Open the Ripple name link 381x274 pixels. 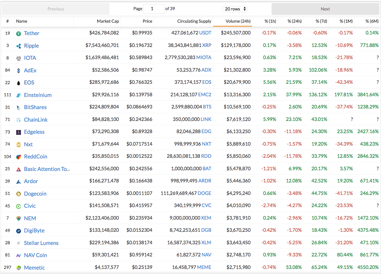(31, 46)
